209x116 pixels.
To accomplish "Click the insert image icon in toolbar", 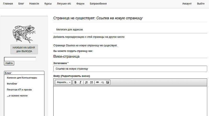I will point(108,82).
